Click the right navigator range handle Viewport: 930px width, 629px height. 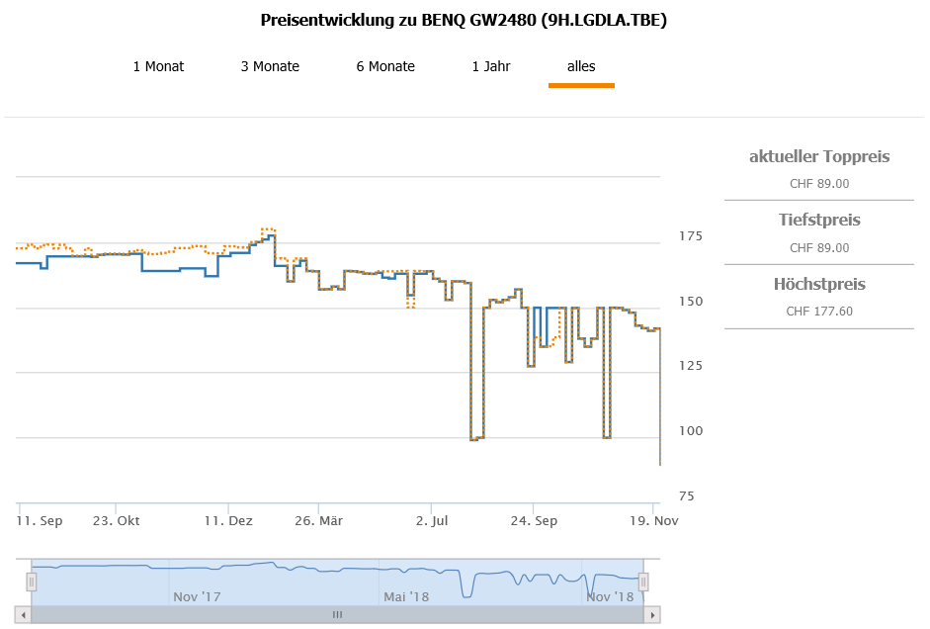(643, 583)
